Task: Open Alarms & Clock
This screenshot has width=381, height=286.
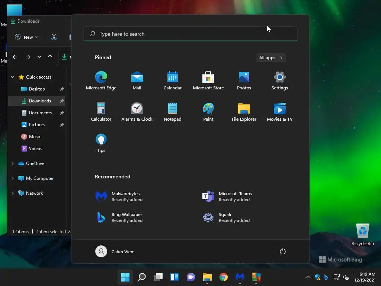Action: coord(137,112)
